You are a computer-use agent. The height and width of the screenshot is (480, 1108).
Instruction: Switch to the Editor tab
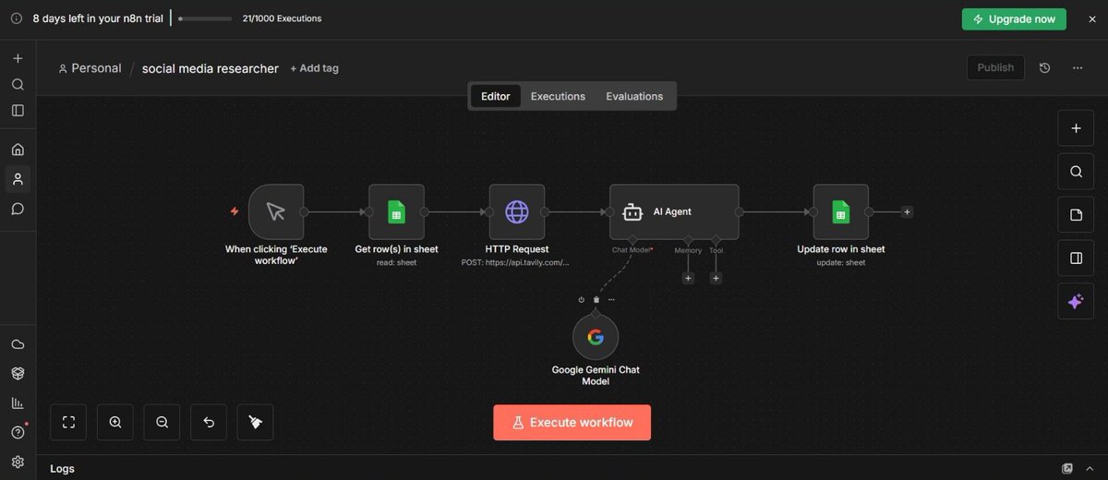pyautogui.click(x=496, y=96)
